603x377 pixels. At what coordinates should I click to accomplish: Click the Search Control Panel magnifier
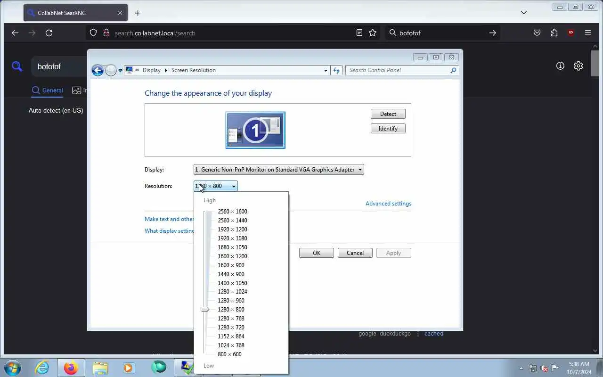[453, 70]
